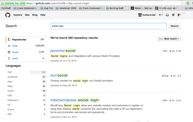Open the Matter — Medium bookmark
The width and height of the screenshot is (193, 122).
pyautogui.click(x=142, y=8)
